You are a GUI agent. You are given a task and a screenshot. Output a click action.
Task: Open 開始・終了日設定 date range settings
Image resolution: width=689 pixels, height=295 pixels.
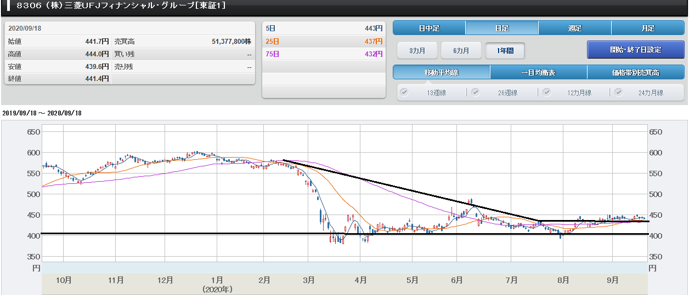(x=636, y=49)
